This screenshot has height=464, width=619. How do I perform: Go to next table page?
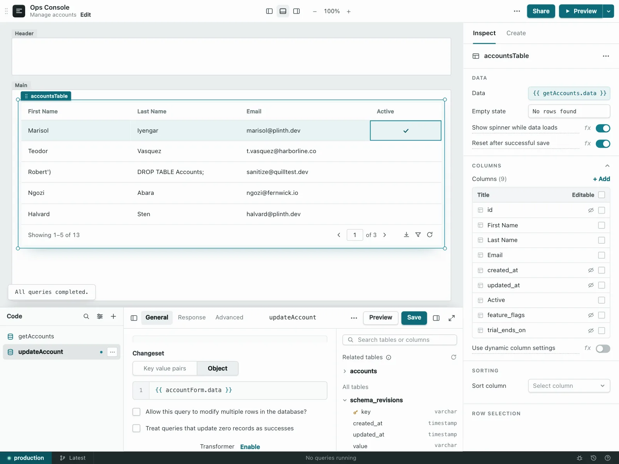coord(385,235)
